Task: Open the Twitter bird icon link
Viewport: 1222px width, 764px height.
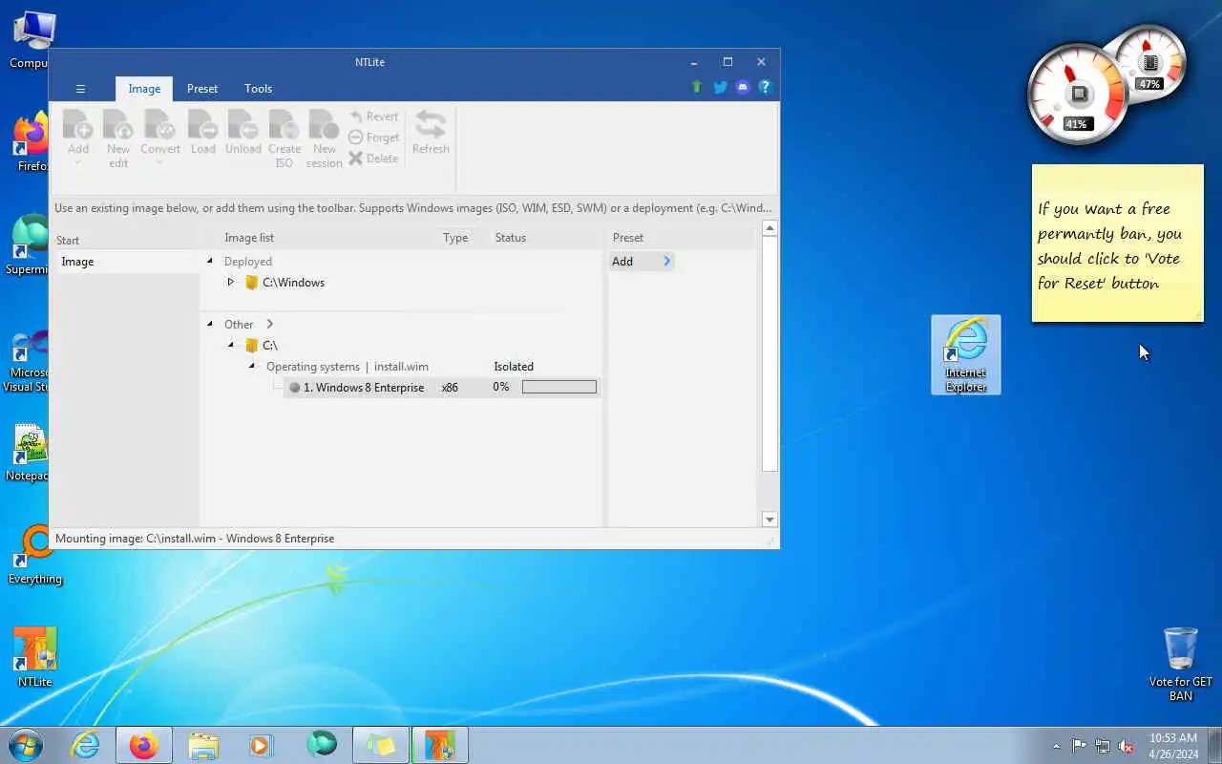Action: pos(720,87)
